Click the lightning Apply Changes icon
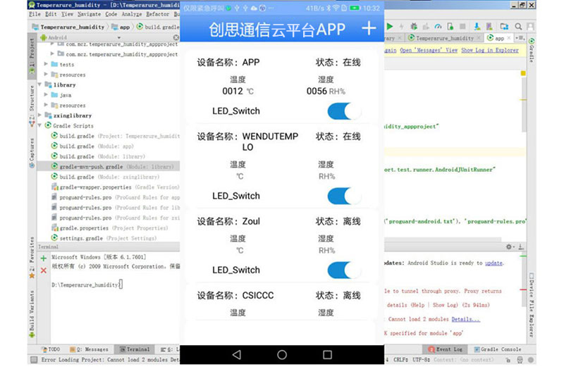 click(x=401, y=26)
